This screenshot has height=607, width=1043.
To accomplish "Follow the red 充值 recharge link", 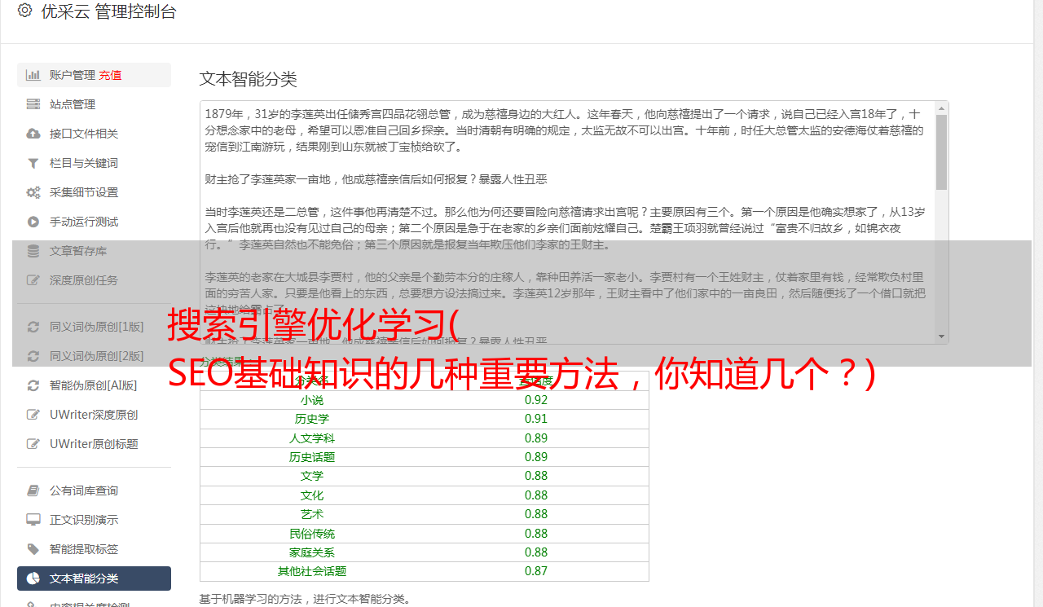I will (x=110, y=75).
